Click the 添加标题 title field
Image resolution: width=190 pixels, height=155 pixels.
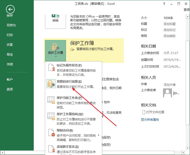point(169,24)
